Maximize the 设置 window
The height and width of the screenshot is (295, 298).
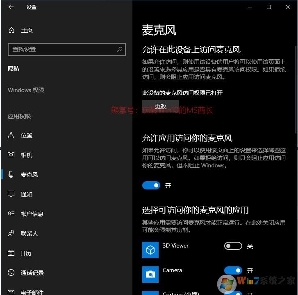coord(269,7)
